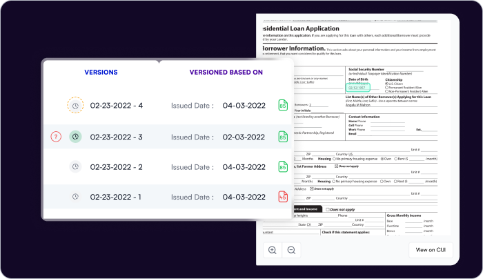This screenshot has width=483, height=279.
Task: Zoom out of the loan application document
Action: pos(291,250)
